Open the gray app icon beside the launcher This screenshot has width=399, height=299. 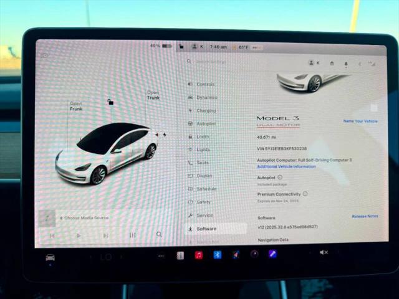point(180,255)
